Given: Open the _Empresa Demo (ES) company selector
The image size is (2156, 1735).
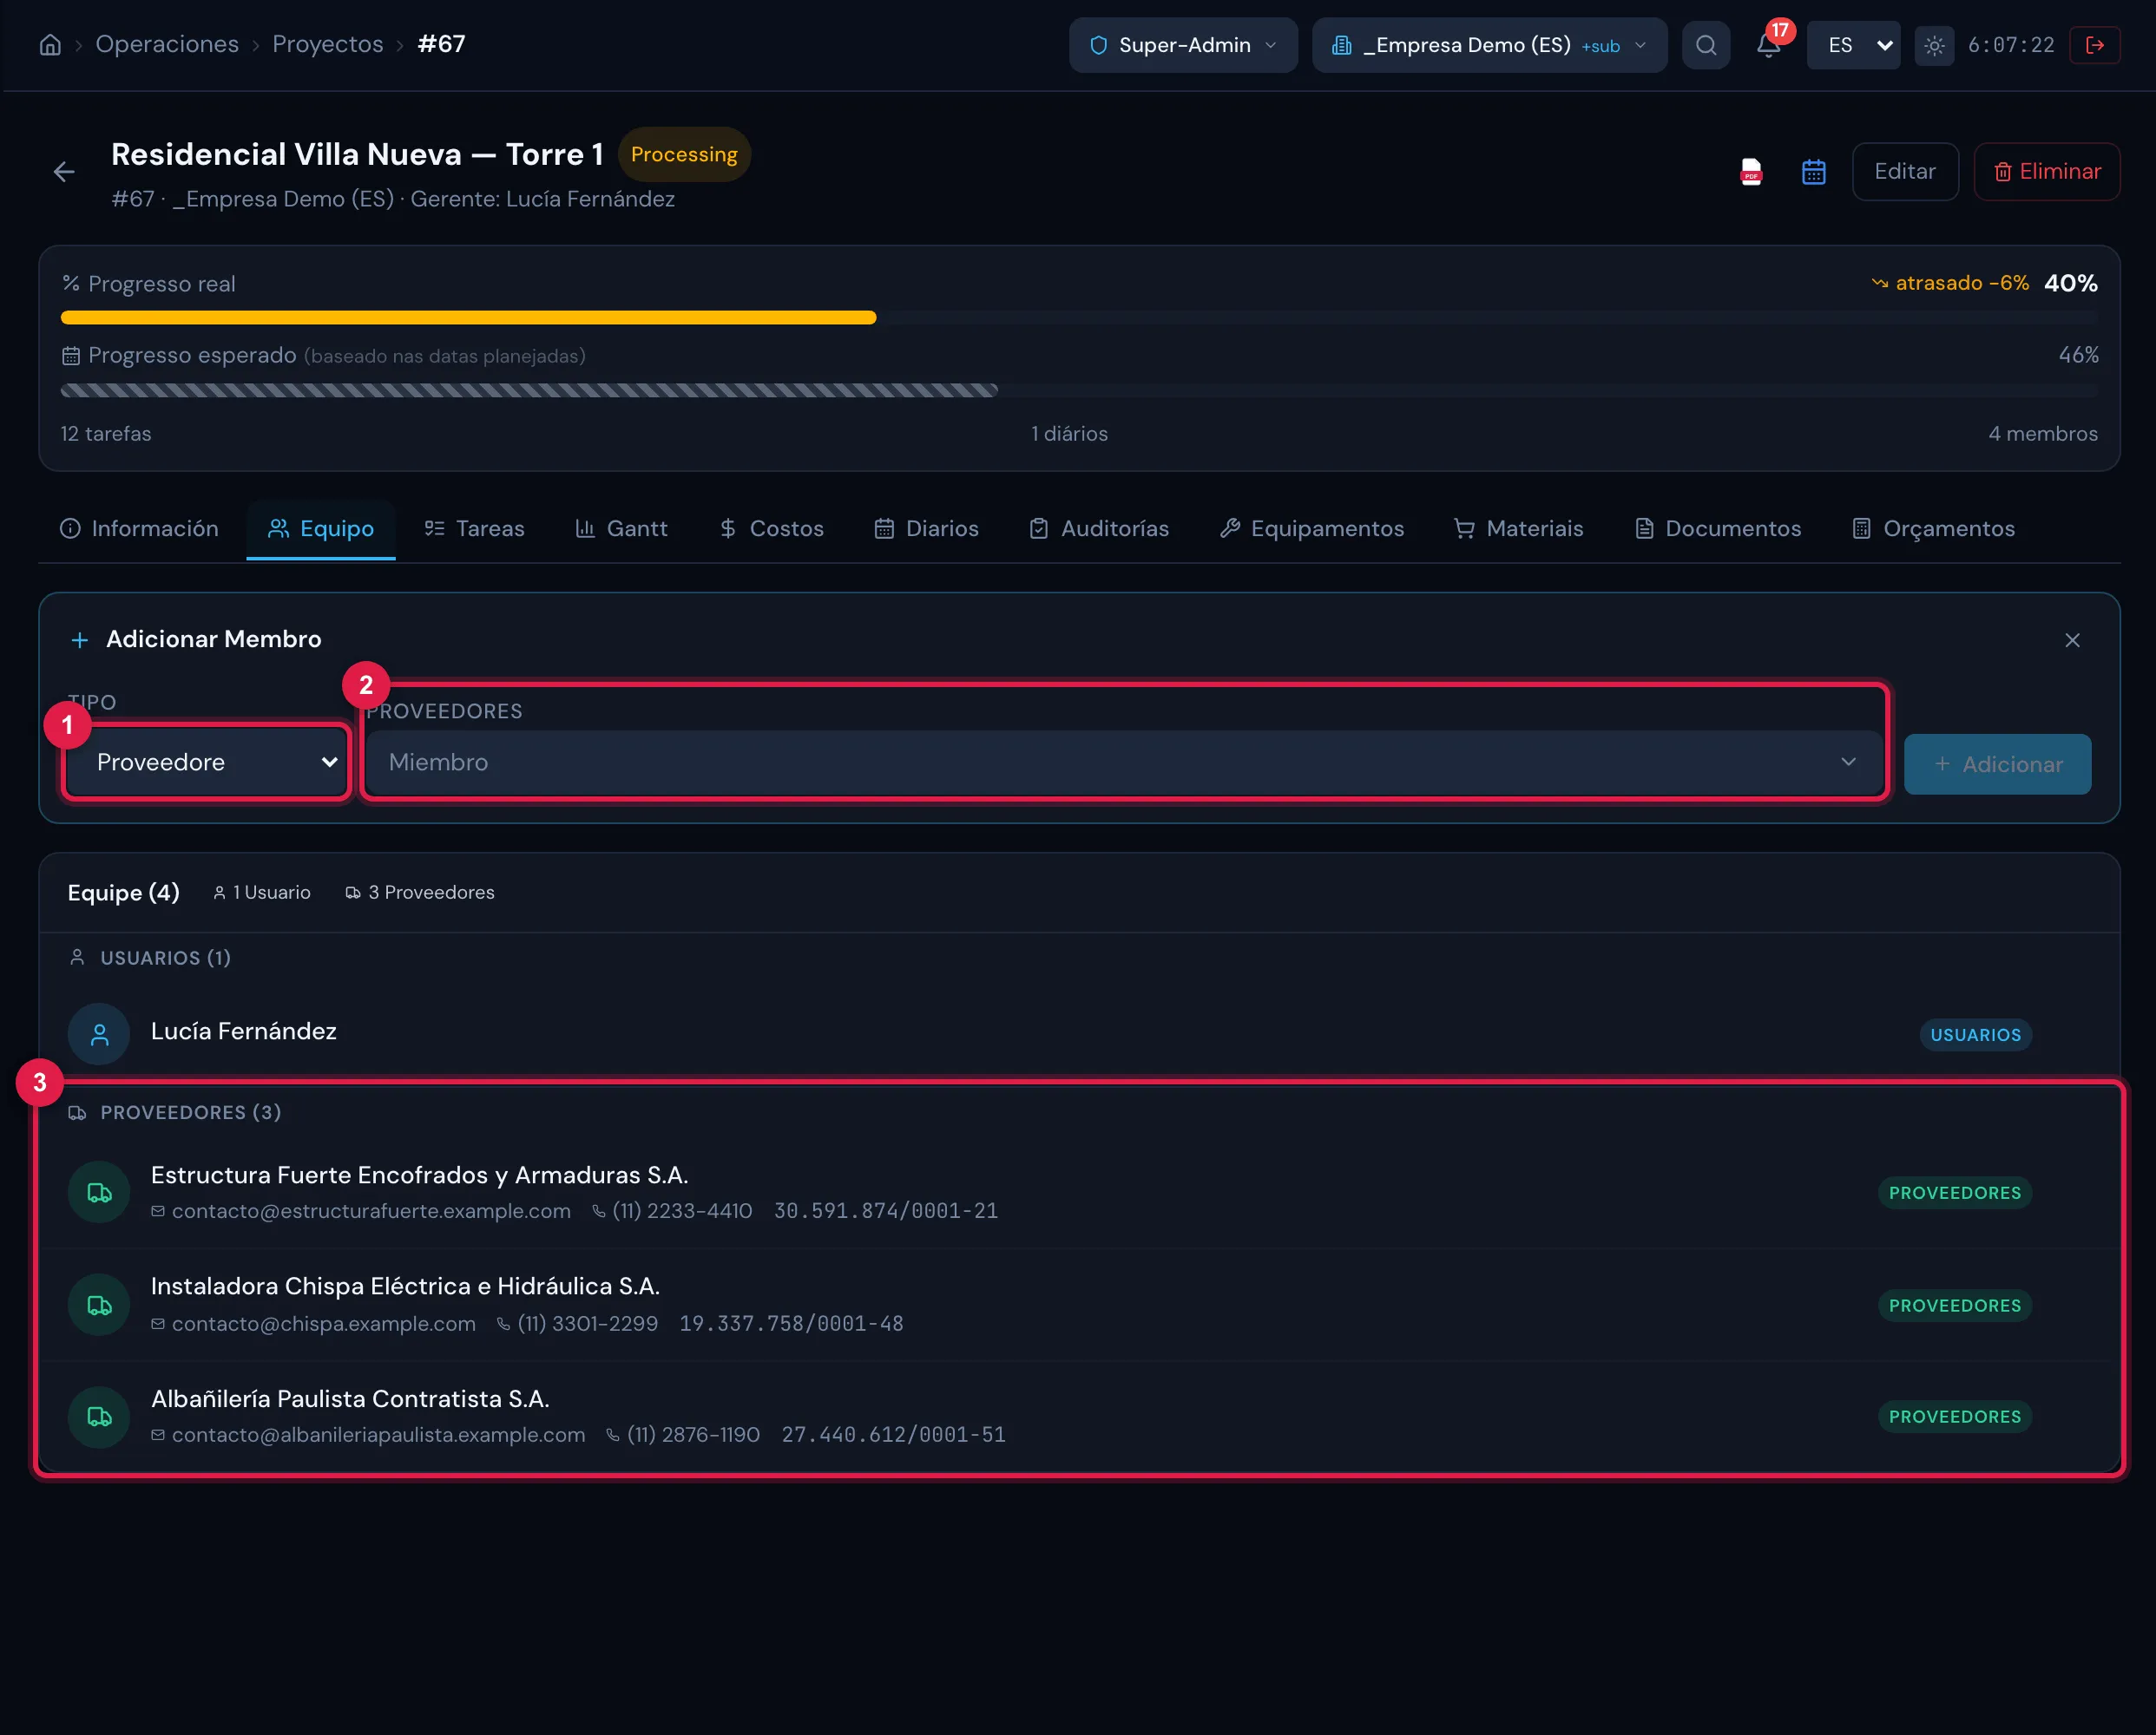Looking at the screenshot, I should point(1489,45).
